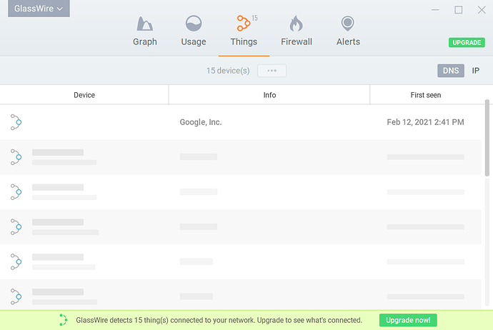Click the green UPGRADE badge
The width and height of the screenshot is (493, 330).
(x=467, y=43)
